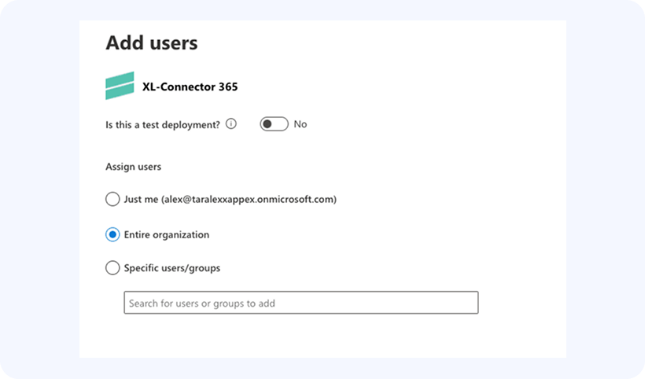Choose the "Specific users/groups" radio button

[112, 268]
